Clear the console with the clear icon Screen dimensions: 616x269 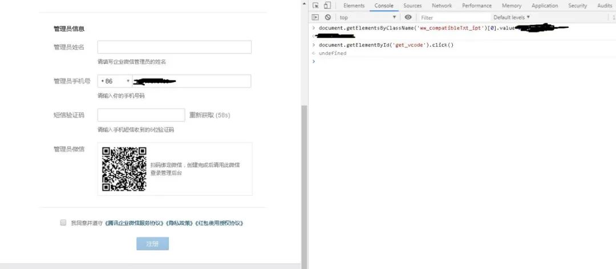327,17
